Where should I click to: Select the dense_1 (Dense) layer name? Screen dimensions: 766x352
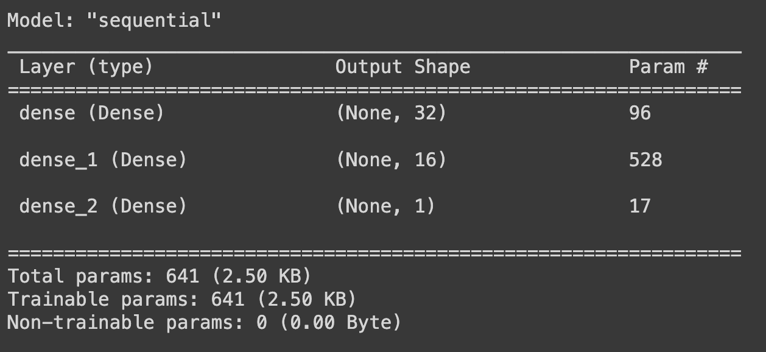click(102, 160)
